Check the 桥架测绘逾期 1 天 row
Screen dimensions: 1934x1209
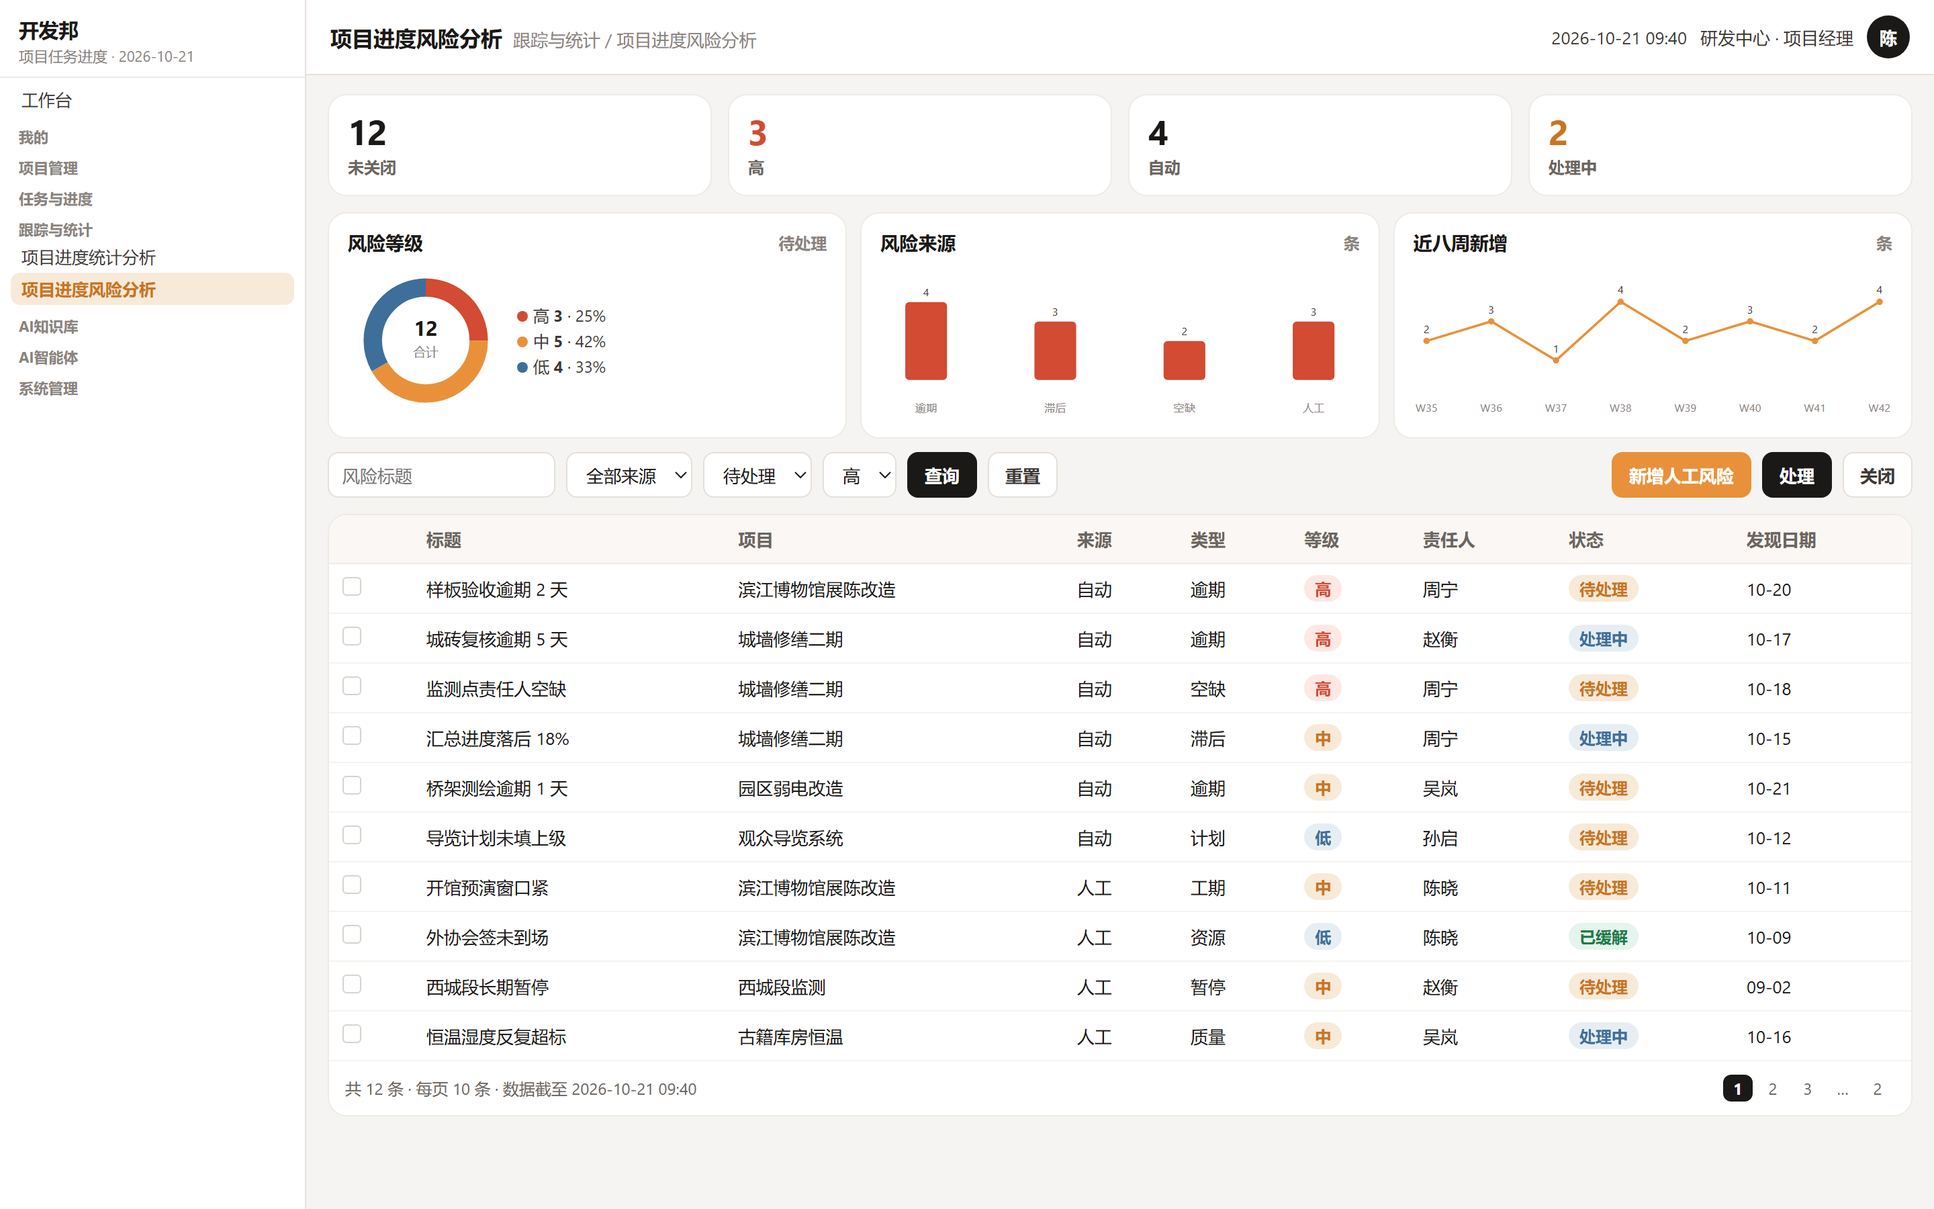(x=352, y=785)
